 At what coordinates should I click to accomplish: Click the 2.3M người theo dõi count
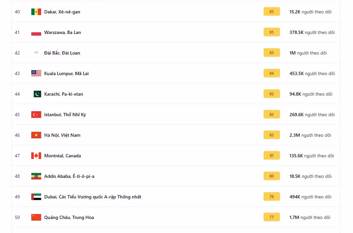310,135
